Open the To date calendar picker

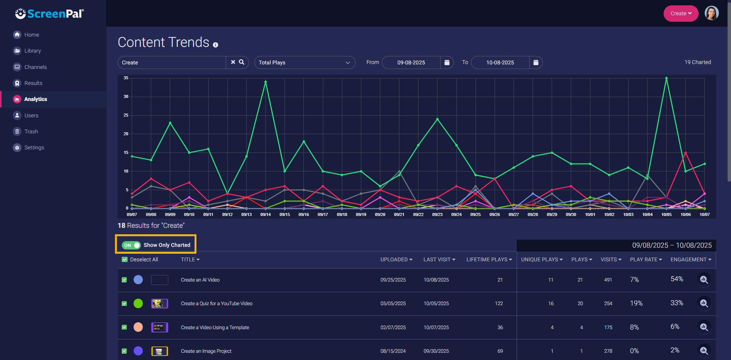[536, 62]
